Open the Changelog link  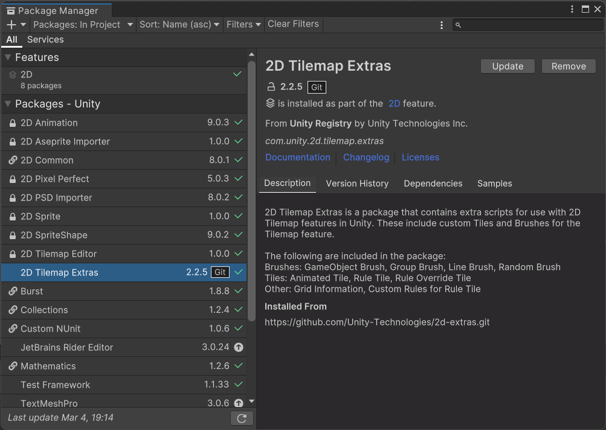pyautogui.click(x=366, y=158)
